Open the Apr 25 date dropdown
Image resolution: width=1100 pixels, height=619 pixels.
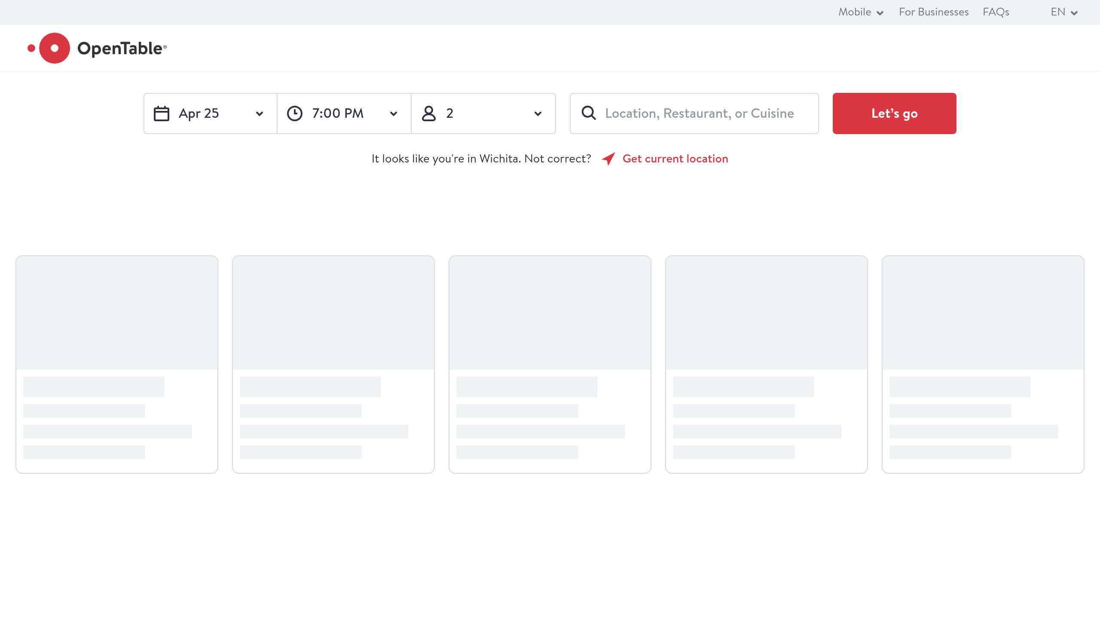point(211,113)
